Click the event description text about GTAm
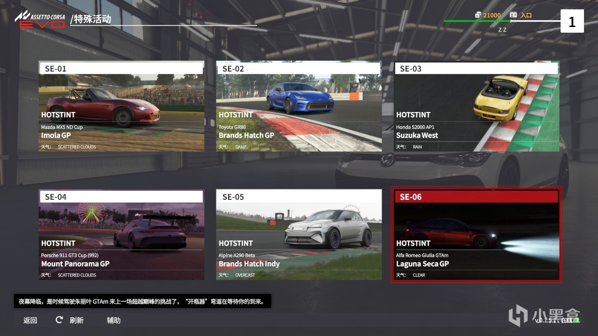This screenshot has height=336, width=598. (x=142, y=301)
